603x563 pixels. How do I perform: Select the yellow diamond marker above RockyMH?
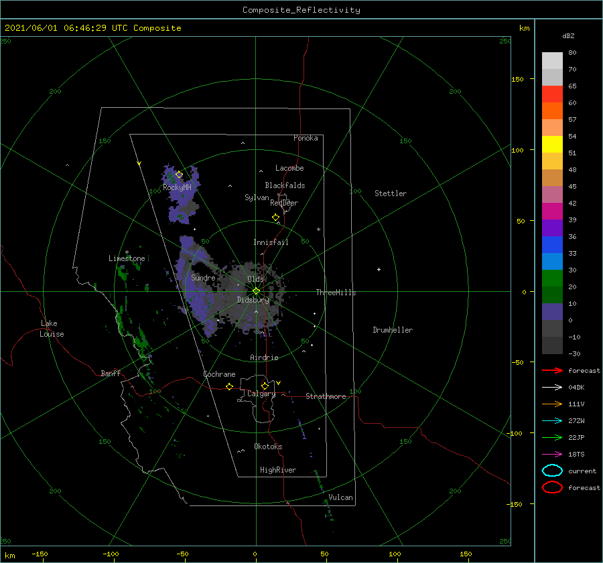coord(179,175)
